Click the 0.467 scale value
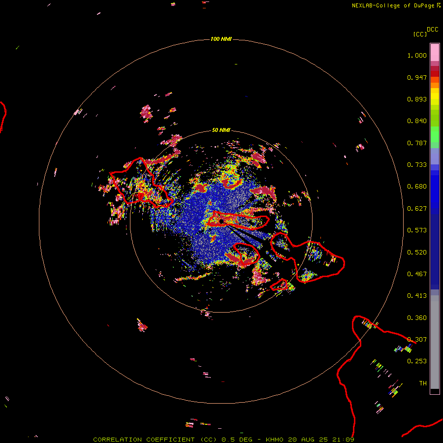443x443 pixels. 417,274
